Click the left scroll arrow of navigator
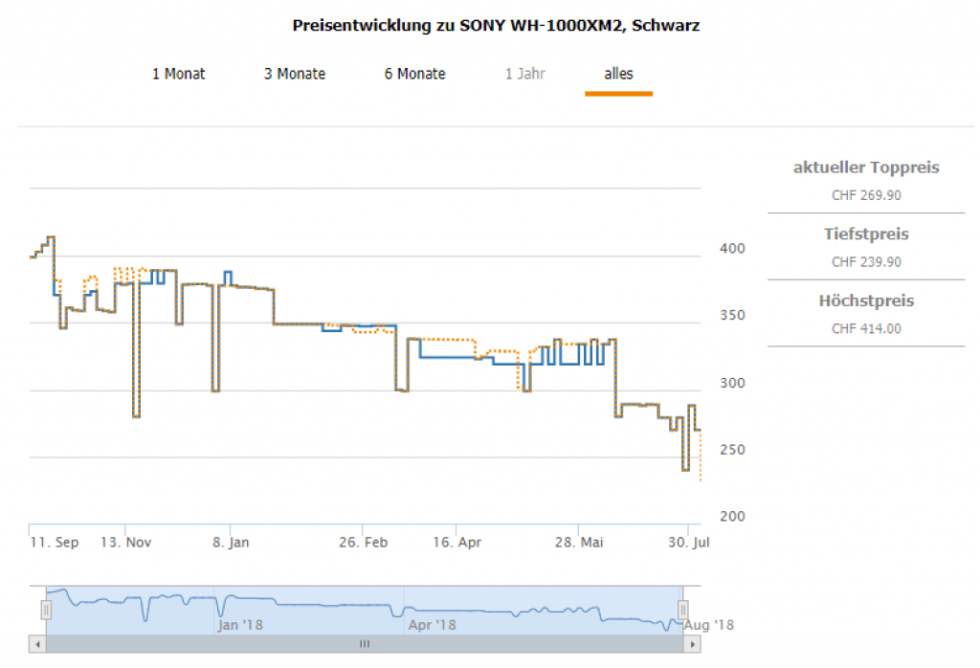 [x=38, y=645]
